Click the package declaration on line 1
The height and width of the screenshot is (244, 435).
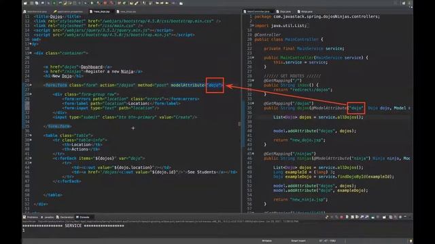317,16
